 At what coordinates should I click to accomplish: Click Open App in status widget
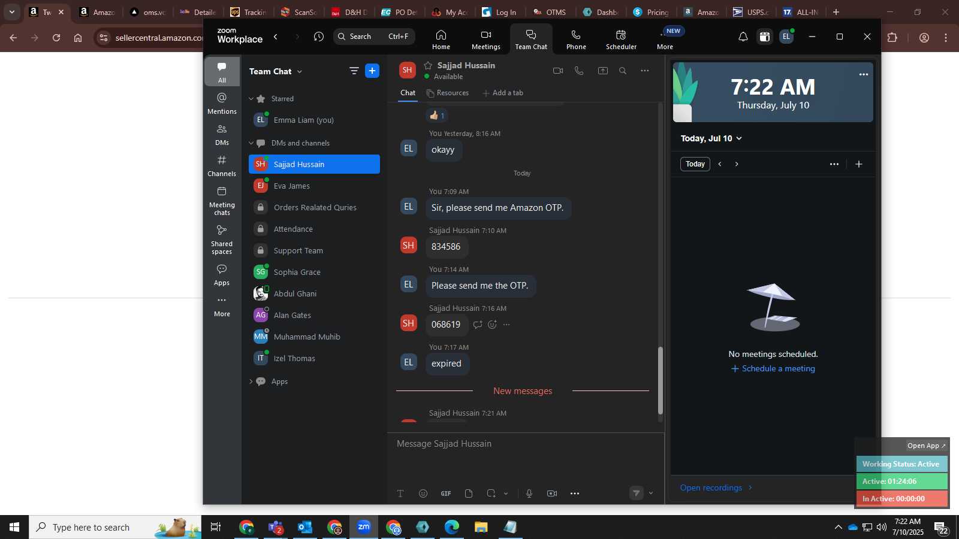pos(926,446)
